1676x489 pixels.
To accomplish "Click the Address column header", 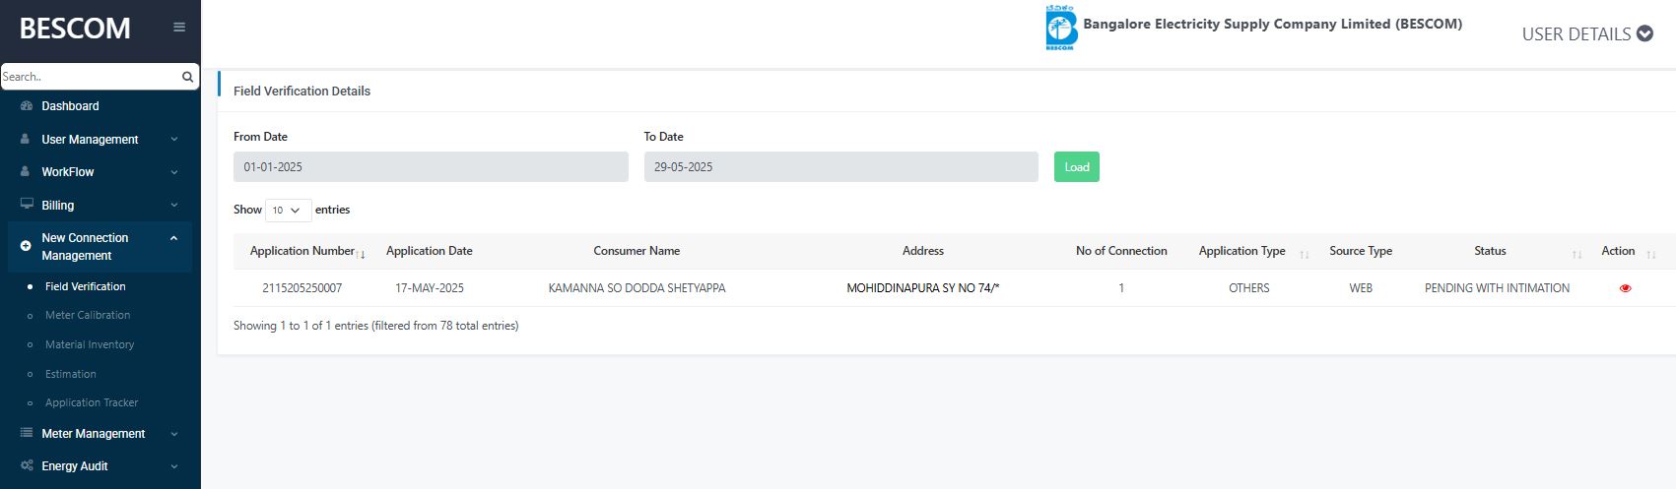I will (923, 251).
